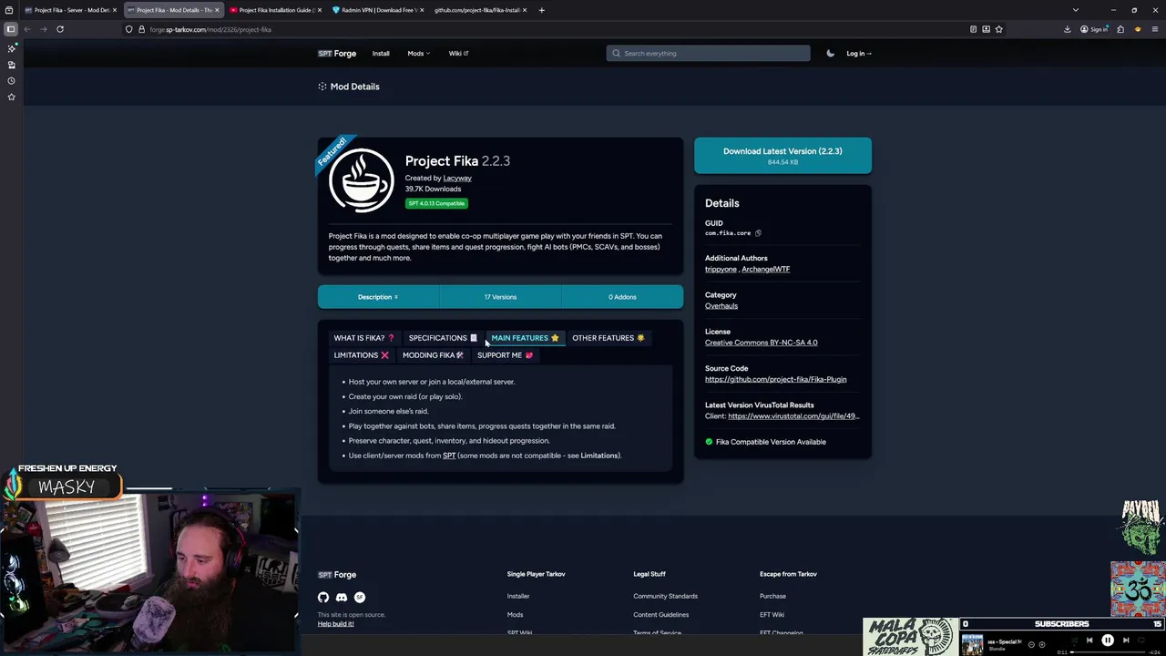This screenshot has width=1166, height=656.
Task: Open Firefox sidebar toggle button
Action: click(x=11, y=29)
